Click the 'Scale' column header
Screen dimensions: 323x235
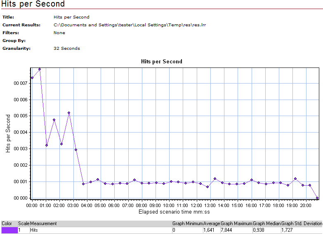24,223
